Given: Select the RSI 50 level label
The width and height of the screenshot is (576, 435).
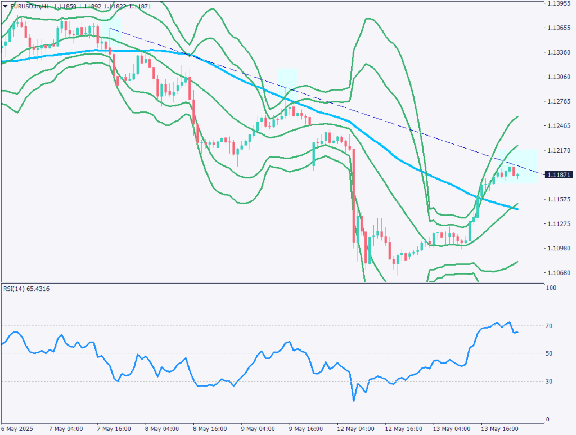Looking at the screenshot, I should [549, 353].
